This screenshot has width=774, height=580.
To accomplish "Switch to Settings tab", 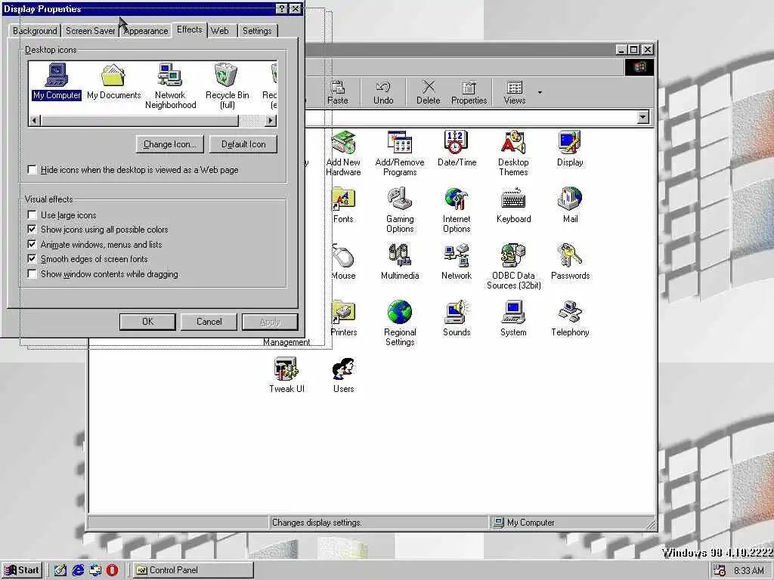I will coord(257,30).
